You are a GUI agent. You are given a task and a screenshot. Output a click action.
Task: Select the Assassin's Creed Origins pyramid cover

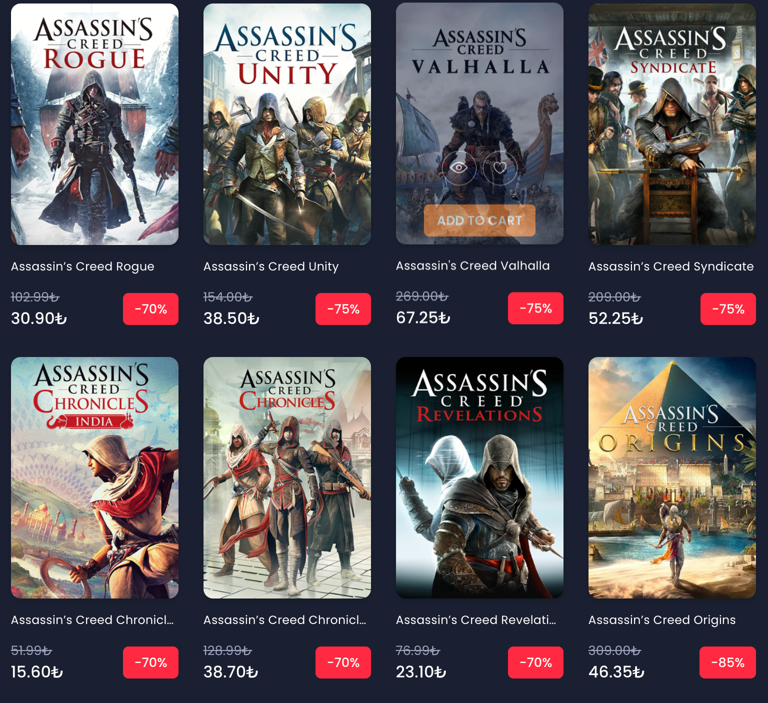[x=672, y=477]
